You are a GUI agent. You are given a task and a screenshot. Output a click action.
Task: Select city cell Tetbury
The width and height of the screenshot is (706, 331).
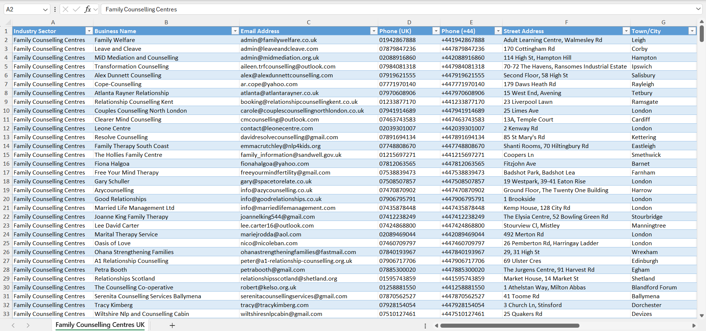coord(663,93)
